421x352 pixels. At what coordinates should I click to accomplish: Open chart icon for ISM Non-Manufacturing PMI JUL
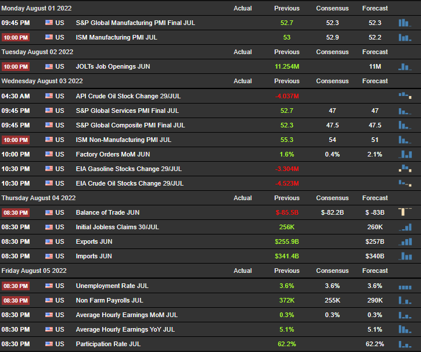coord(405,140)
